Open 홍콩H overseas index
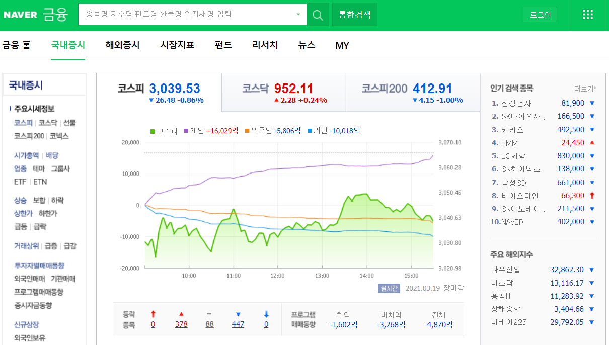609x345 pixels. click(x=502, y=296)
